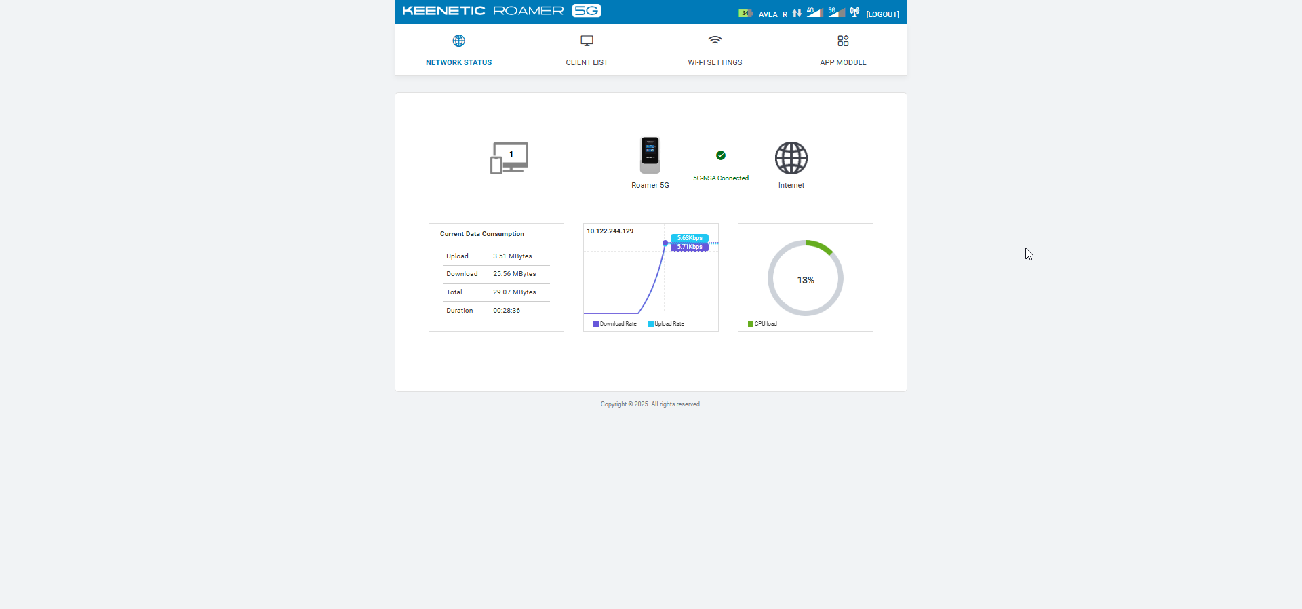Click the Wi-Fi broadcast antenna icon
Viewport: 1302px width, 609px height.
pos(854,12)
